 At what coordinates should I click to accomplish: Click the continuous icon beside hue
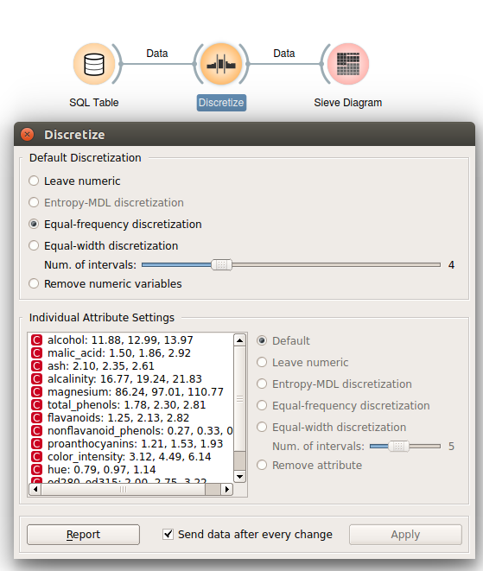click(x=37, y=470)
